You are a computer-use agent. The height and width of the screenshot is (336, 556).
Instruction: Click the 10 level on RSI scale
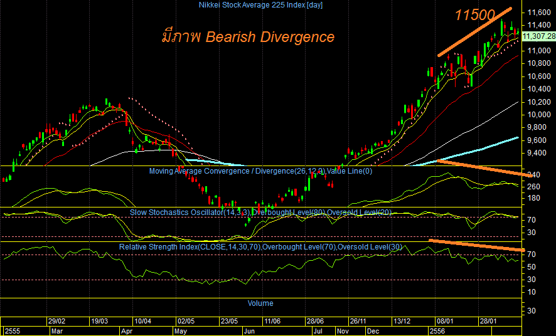tap(531, 292)
